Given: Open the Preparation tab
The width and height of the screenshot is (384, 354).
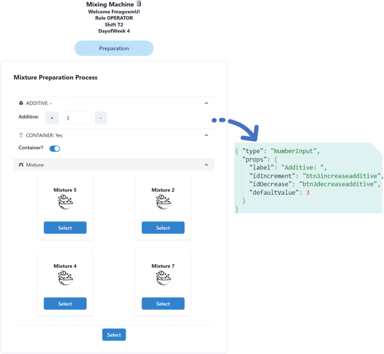Looking at the screenshot, I should coord(114,48).
